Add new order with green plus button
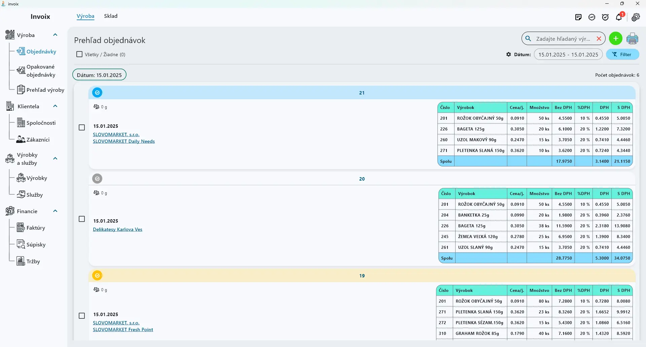 click(x=616, y=39)
